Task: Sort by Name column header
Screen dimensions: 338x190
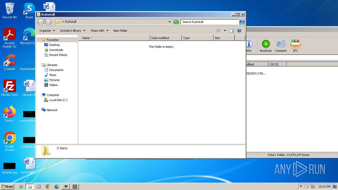Action: point(114,38)
